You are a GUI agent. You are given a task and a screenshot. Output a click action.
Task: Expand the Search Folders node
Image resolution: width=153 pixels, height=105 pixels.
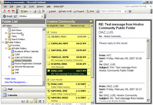6,39
